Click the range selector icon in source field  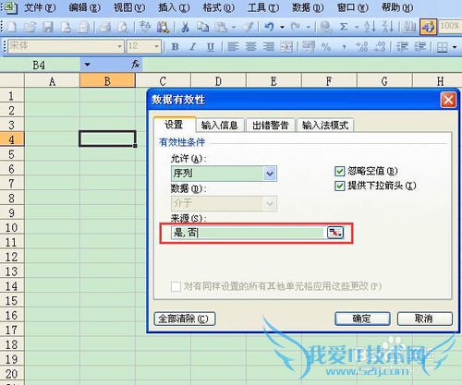[335, 233]
